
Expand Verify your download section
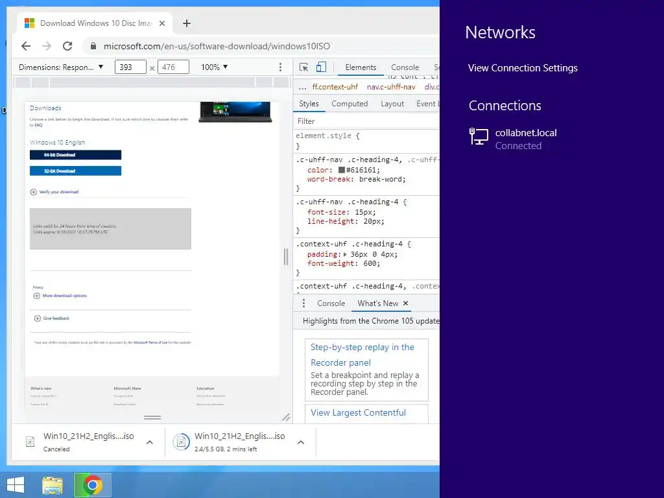tap(54, 192)
